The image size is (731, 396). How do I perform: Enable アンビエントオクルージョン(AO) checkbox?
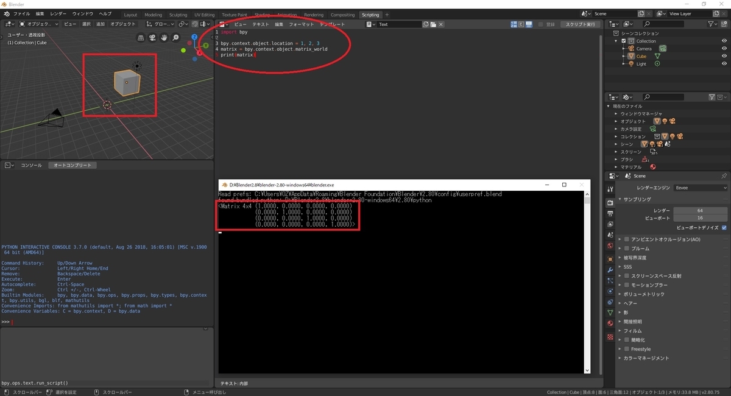pos(627,239)
